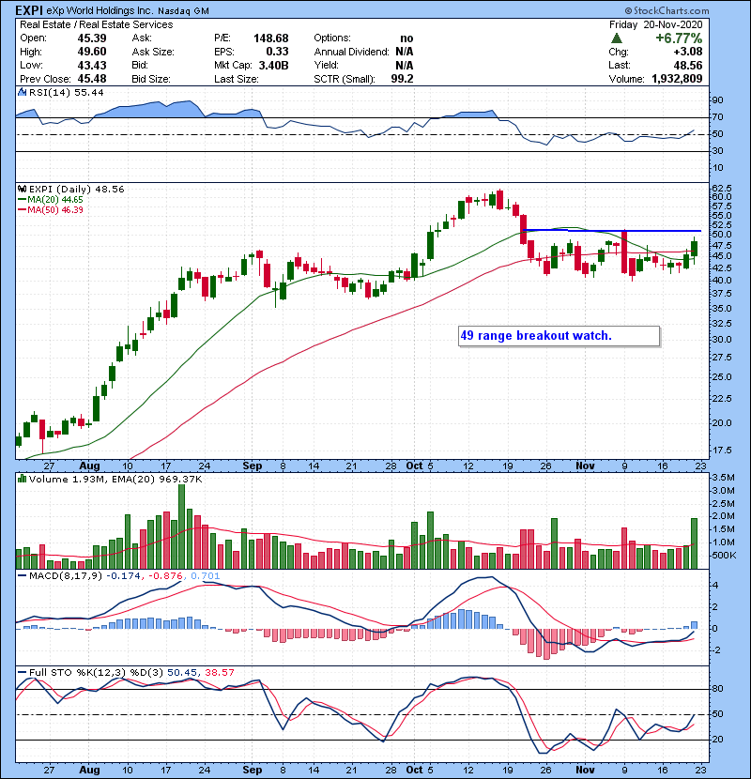Click the 'Real Estate / Real Estate Services' label

pos(96,24)
